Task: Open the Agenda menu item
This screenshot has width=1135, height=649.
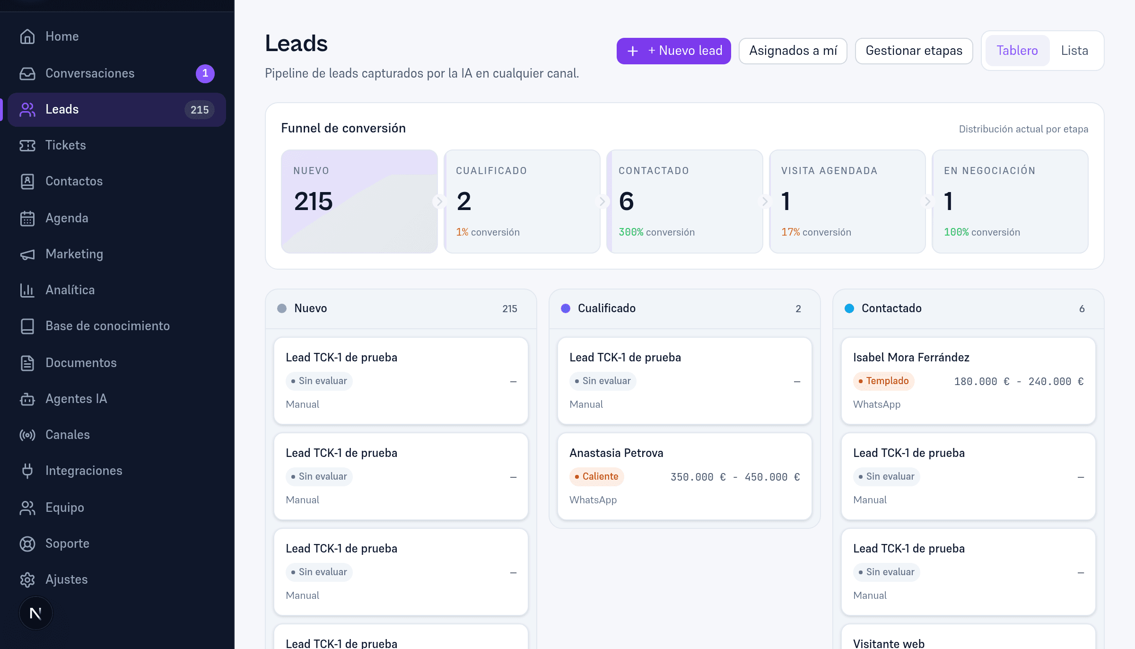Action: (x=116, y=218)
